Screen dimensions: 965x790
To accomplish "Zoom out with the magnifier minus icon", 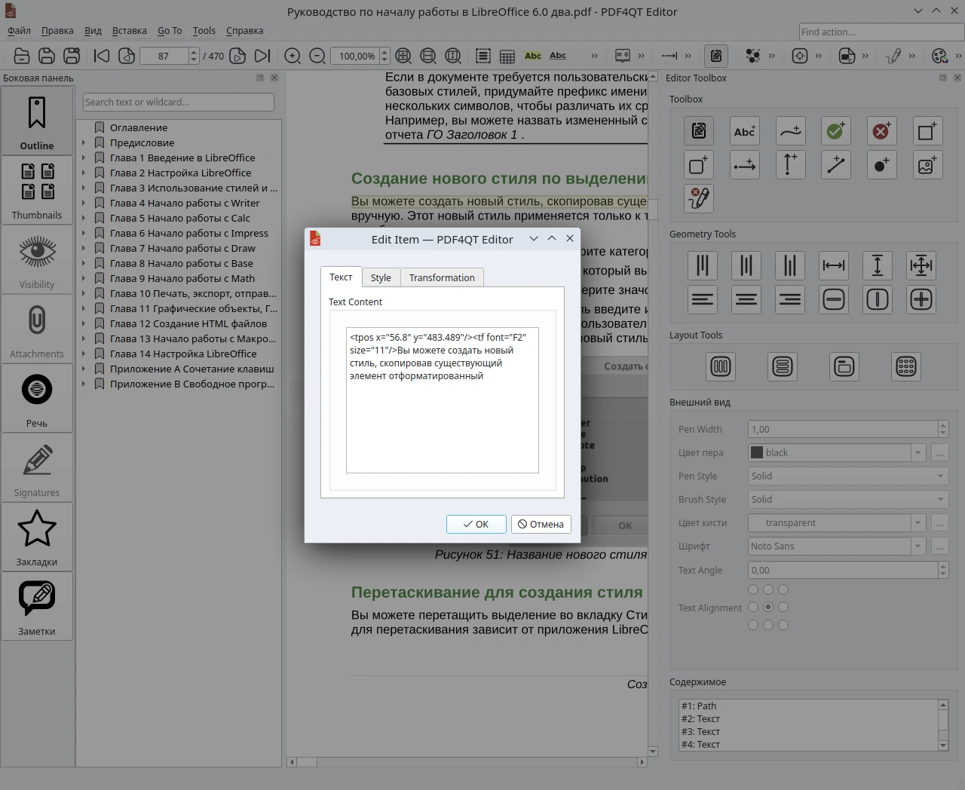I will click(x=317, y=56).
